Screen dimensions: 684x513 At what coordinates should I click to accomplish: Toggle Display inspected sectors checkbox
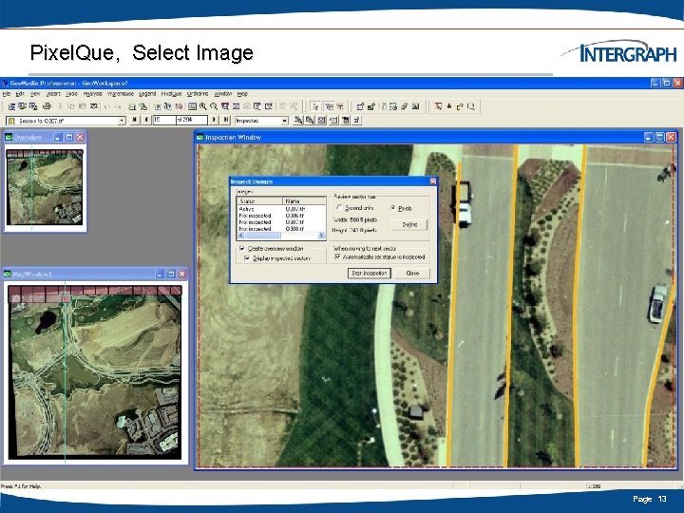247,258
